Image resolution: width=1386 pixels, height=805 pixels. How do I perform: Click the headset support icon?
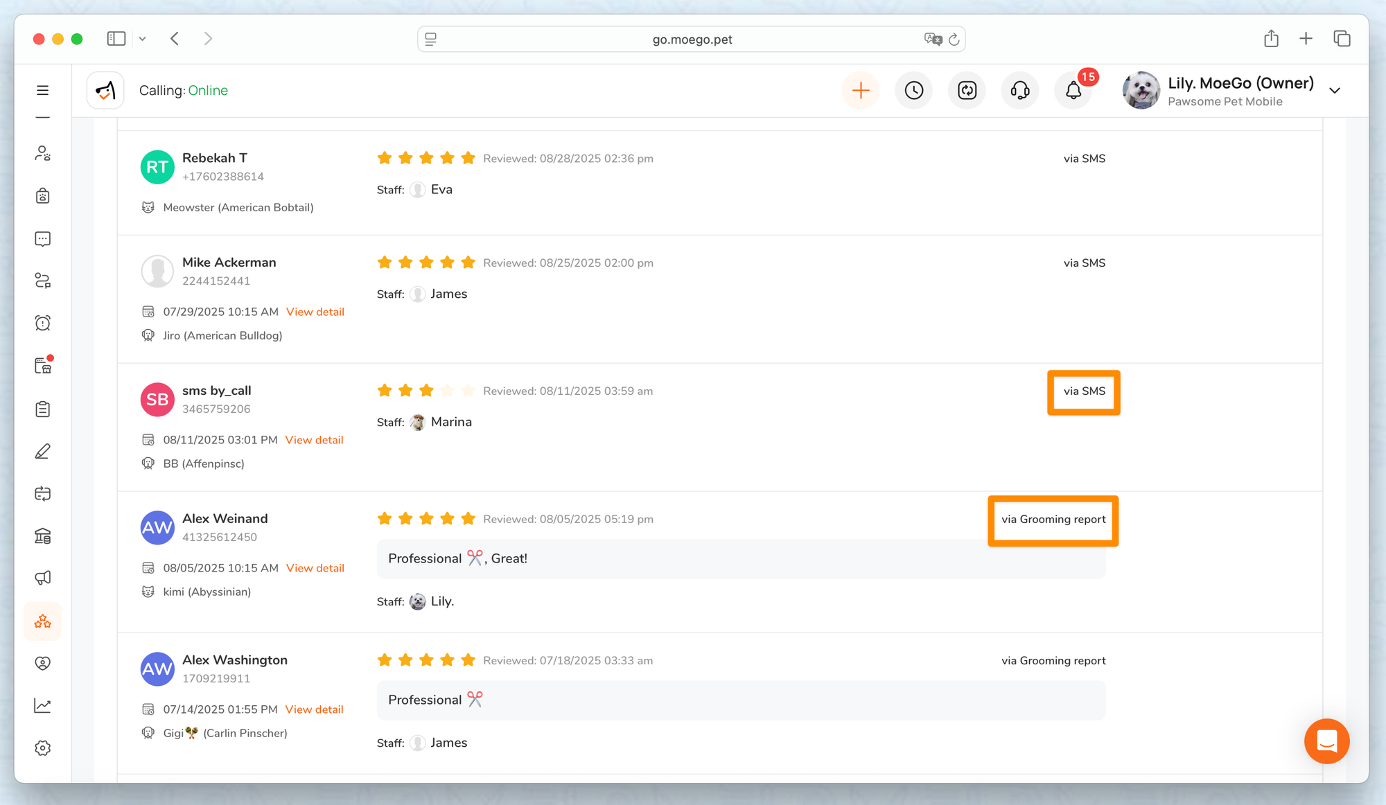[x=1019, y=90]
